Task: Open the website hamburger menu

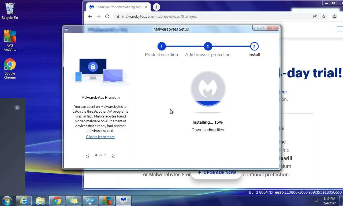Action: pyautogui.click(x=340, y=29)
